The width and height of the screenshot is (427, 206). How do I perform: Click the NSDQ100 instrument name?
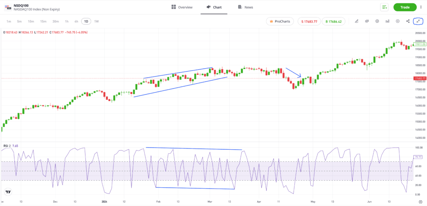pyautogui.click(x=21, y=5)
